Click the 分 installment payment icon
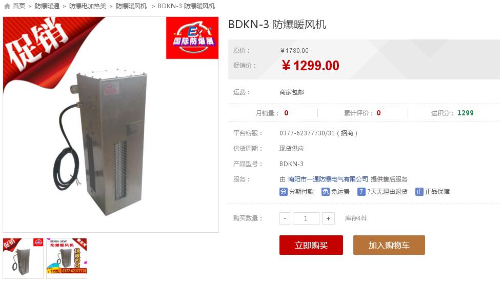Image resolution: width=502 pixels, height=283 pixels. click(x=284, y=191)
